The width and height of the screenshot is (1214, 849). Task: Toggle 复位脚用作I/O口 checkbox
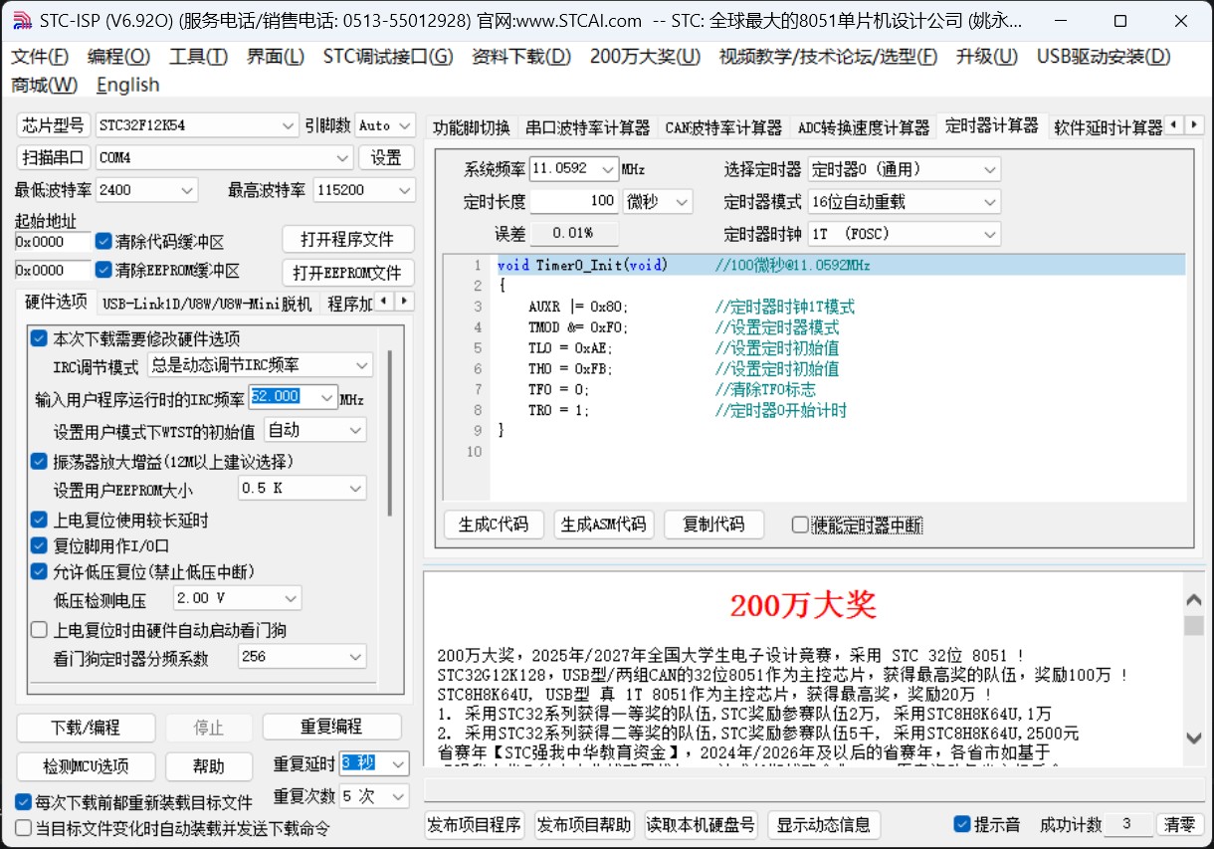pyautogui.click(x=39, y=545)
